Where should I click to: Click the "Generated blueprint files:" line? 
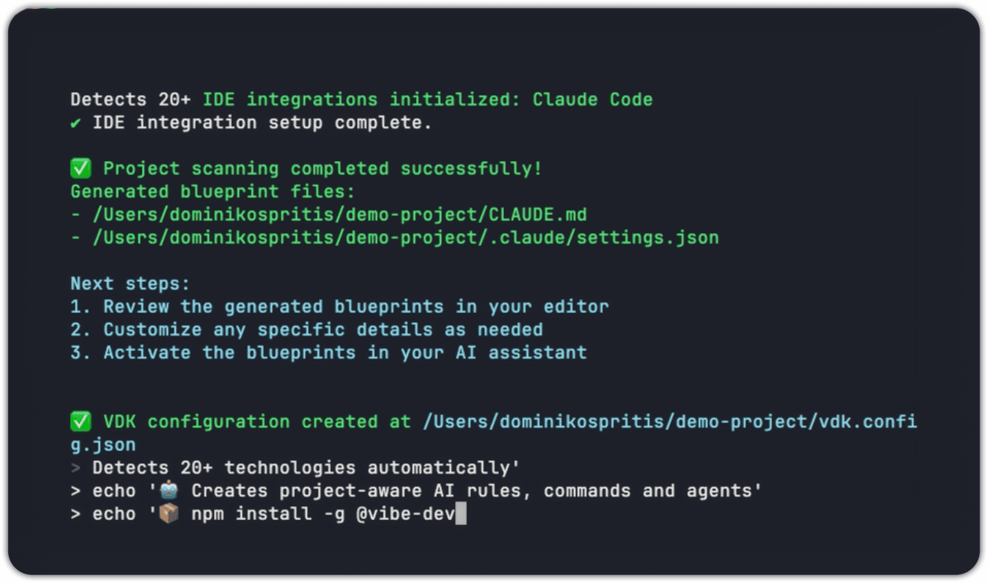pos(213,191)
